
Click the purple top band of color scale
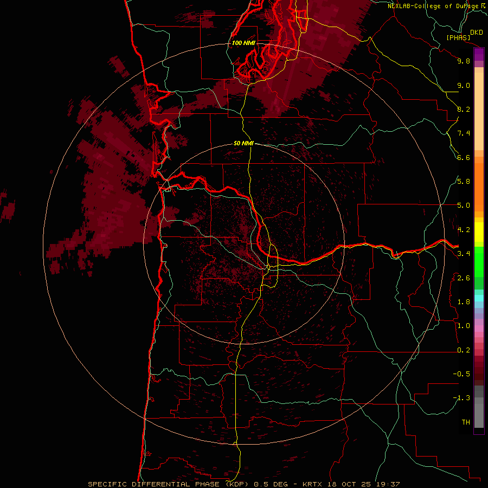tap(479, 54)
